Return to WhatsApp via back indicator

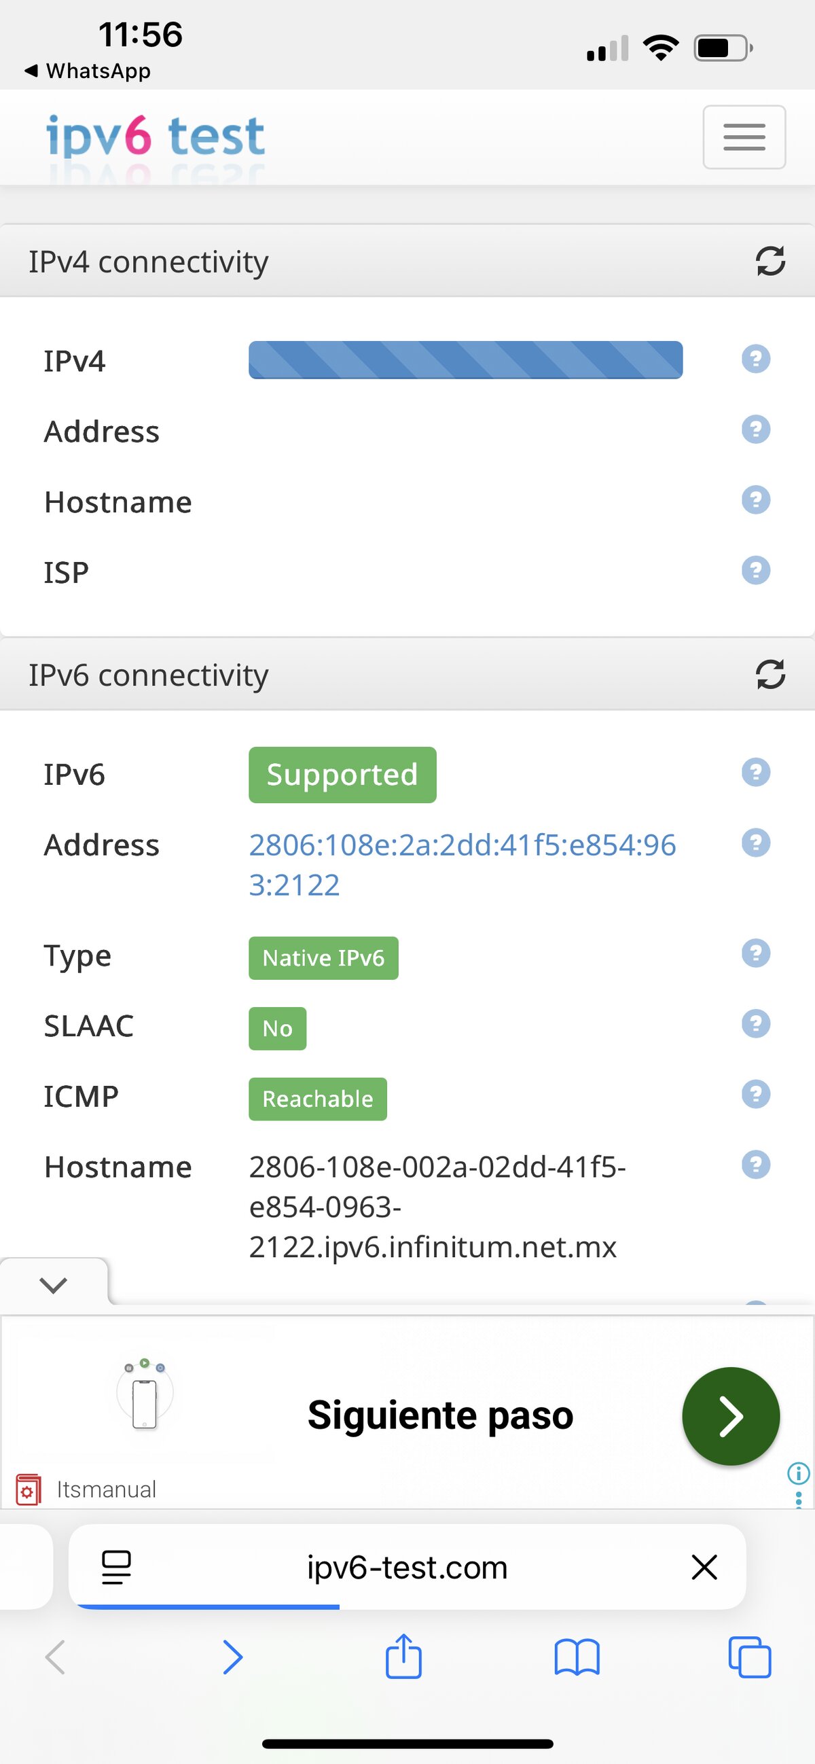click(x=88, y=71)
